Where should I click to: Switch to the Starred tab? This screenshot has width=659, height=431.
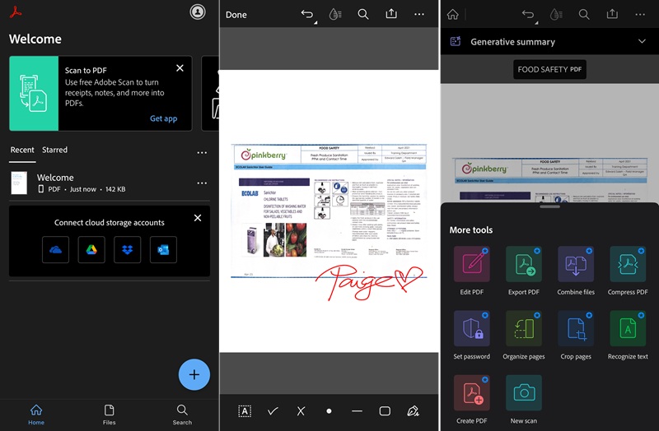pyautogui.click(x=54, y=150)
